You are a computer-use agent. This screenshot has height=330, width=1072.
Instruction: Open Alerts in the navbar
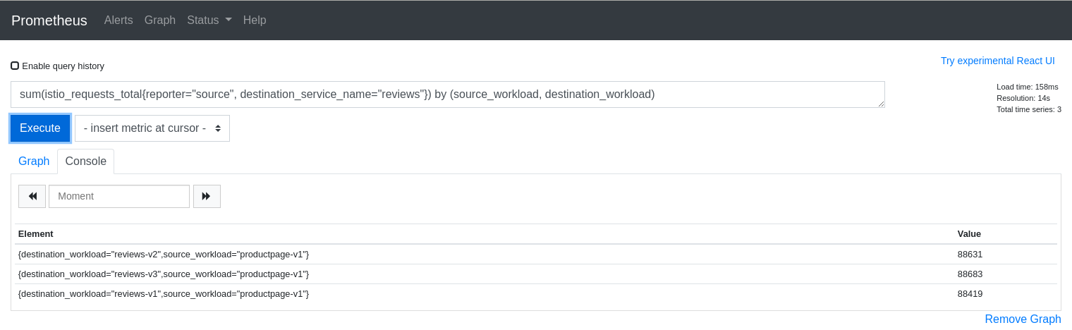click(x=118, y=20)
